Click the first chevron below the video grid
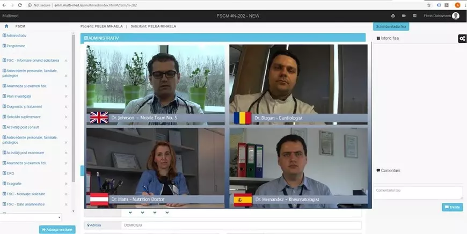This screenshot has height=234, width=467. click(x=130, y=213)
